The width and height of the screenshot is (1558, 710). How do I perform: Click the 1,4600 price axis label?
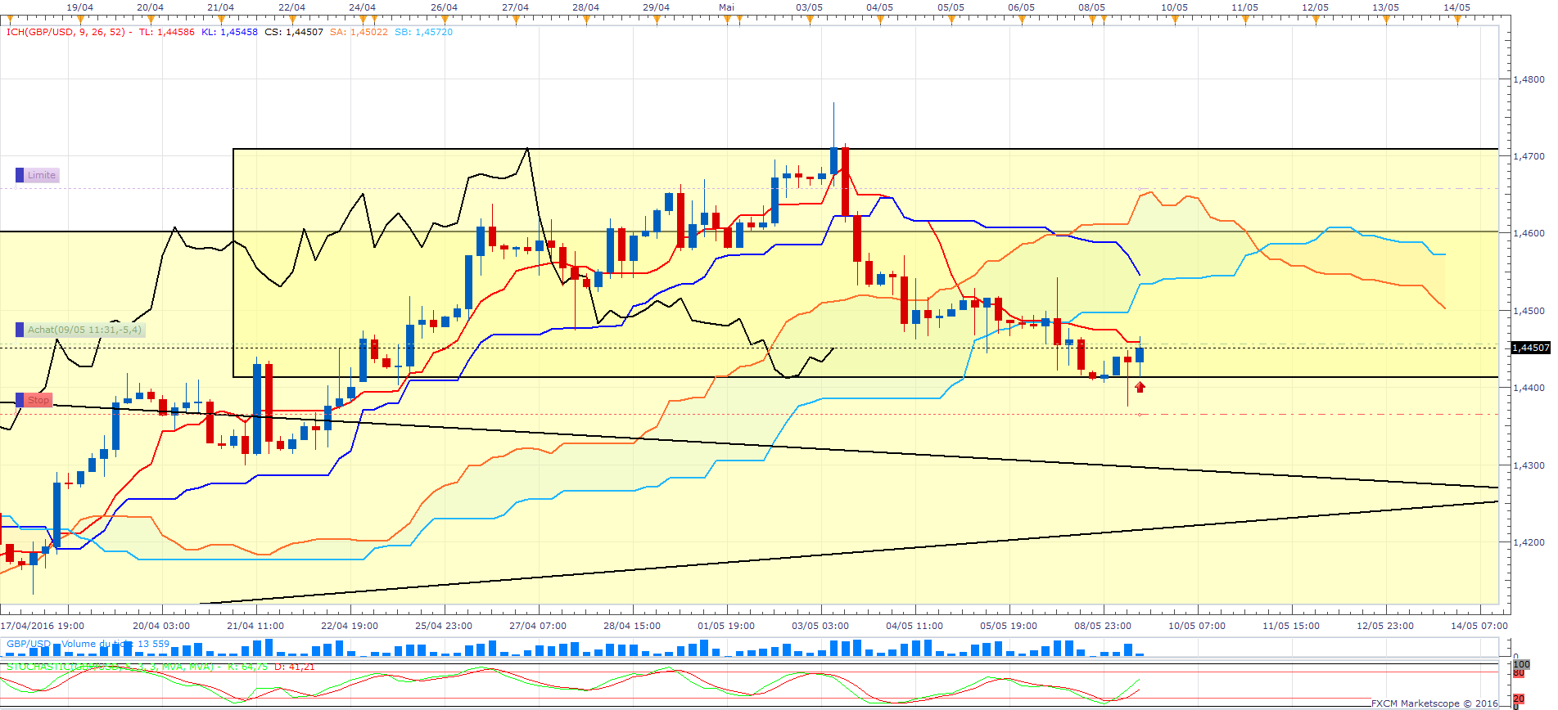[x=1529, y=233]
